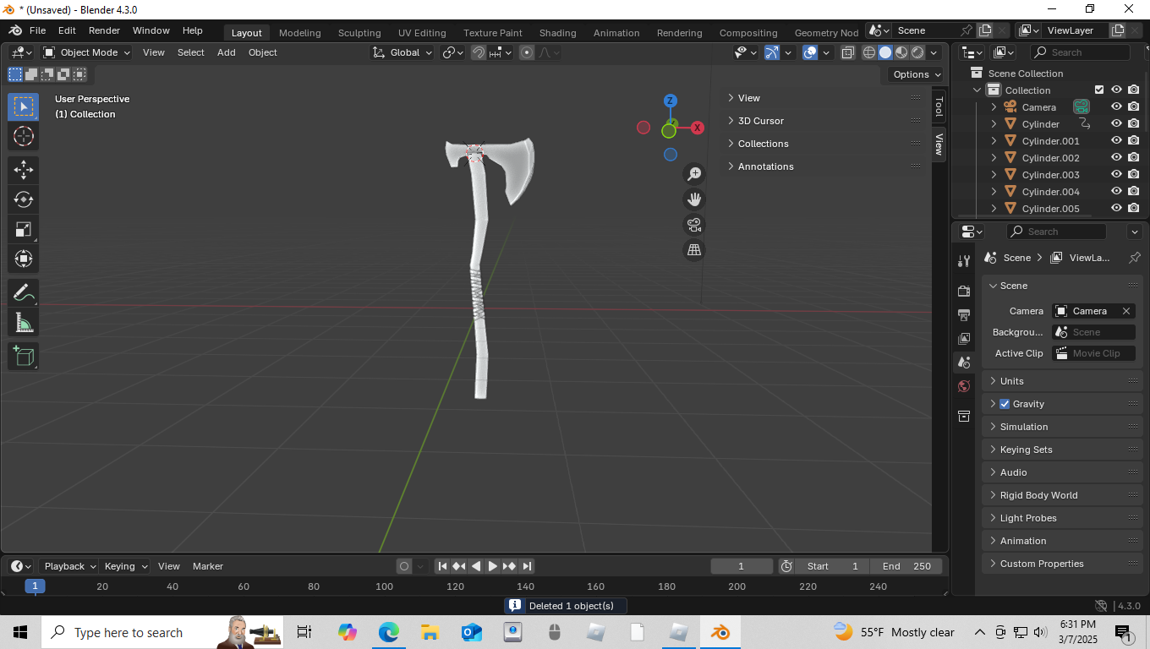The width and height of the screenshot is (1150, 649).
Task: Open the Render Properties tab icon
Action: [964, 291]
